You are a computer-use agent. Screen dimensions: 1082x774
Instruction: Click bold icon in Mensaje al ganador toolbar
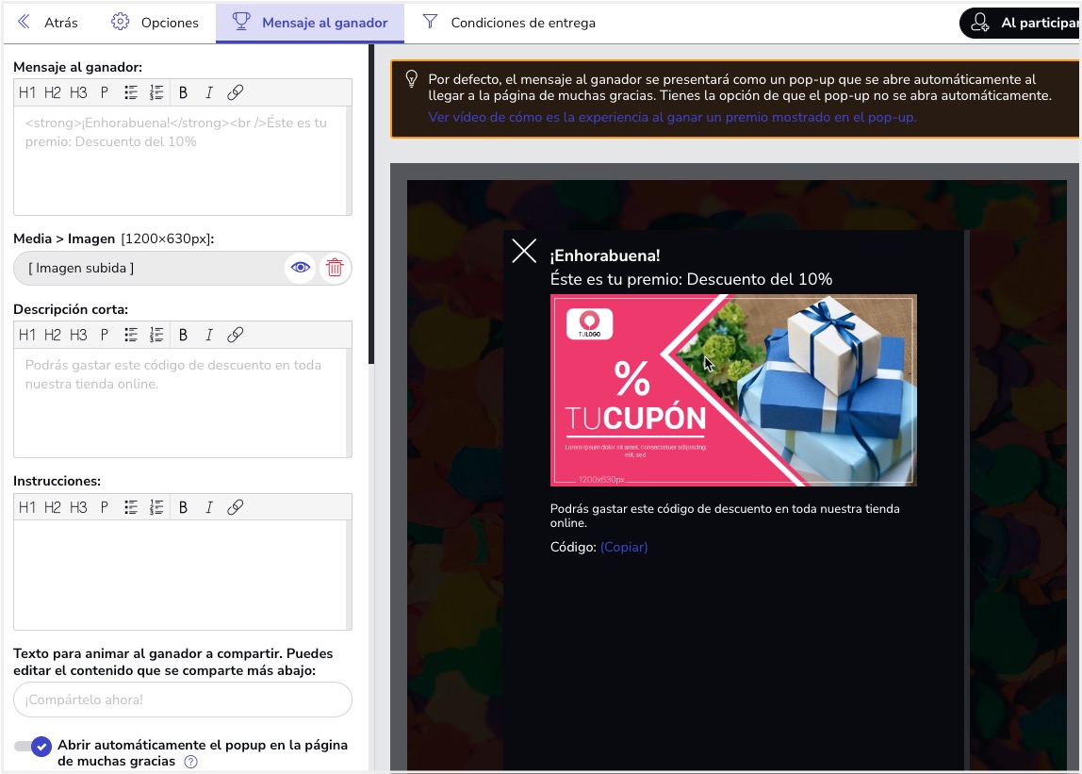click(x=183, y=92)
